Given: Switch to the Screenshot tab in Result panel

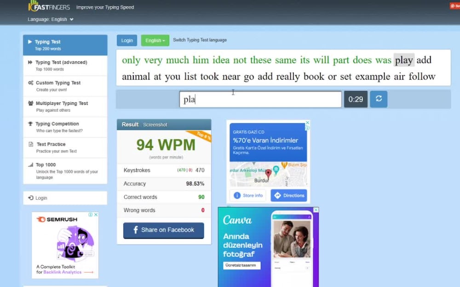Looking at the screenshot, I should pos(155,125).
